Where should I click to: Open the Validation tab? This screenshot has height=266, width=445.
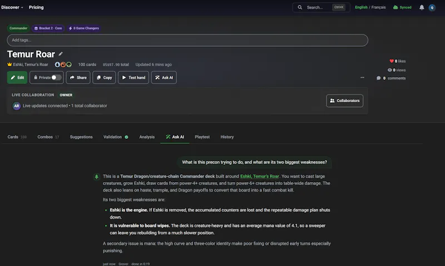[x=116, y=137]
